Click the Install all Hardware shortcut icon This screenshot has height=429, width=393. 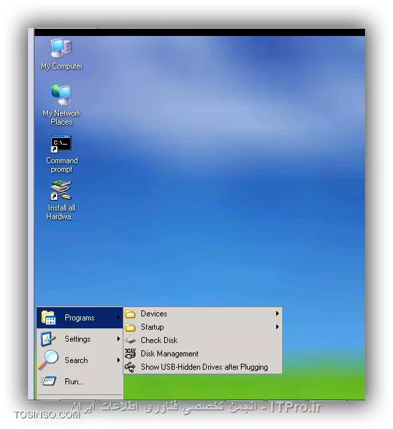[x=61, y=191]
